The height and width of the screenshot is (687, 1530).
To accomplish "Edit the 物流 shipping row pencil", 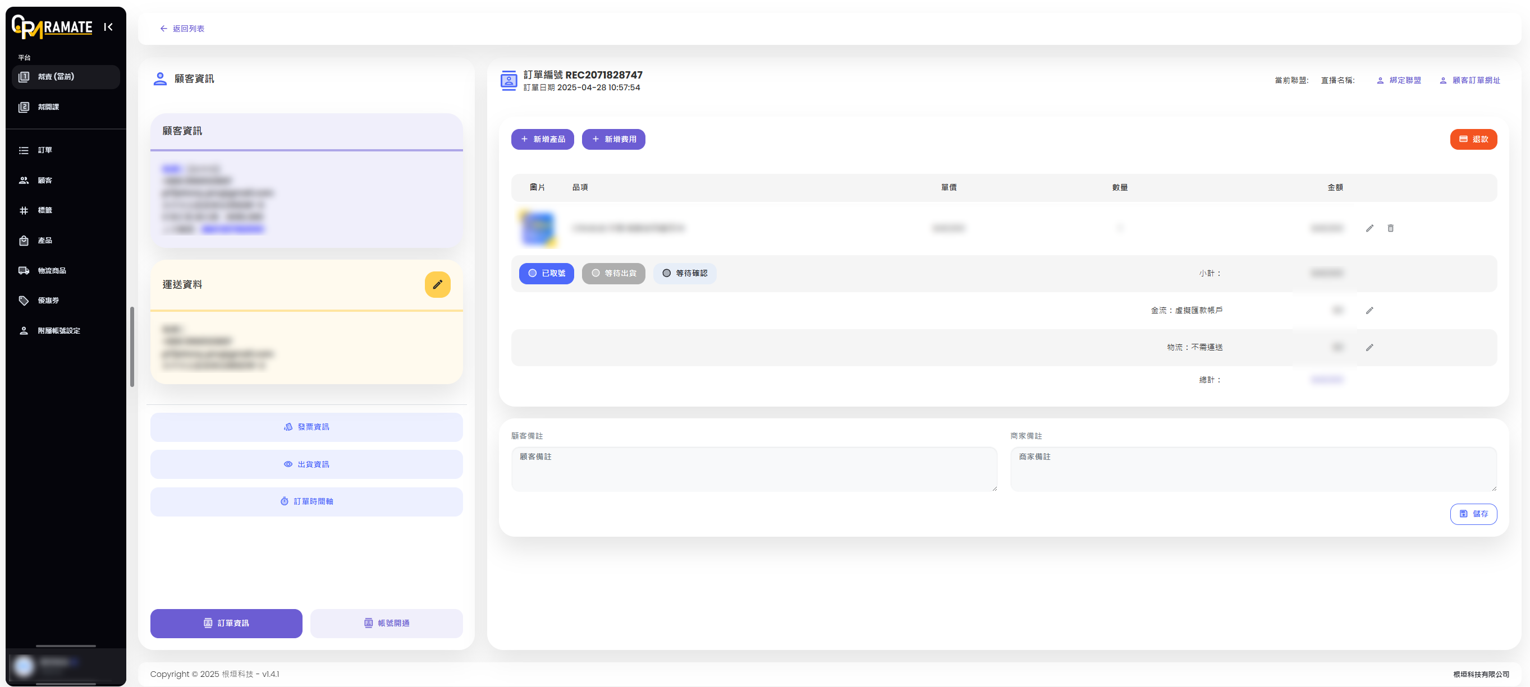I will coord(1369,347).
